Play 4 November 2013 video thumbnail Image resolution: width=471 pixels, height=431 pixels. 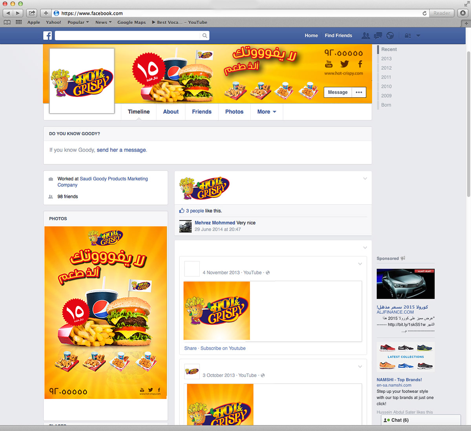(x=217, y=311)
